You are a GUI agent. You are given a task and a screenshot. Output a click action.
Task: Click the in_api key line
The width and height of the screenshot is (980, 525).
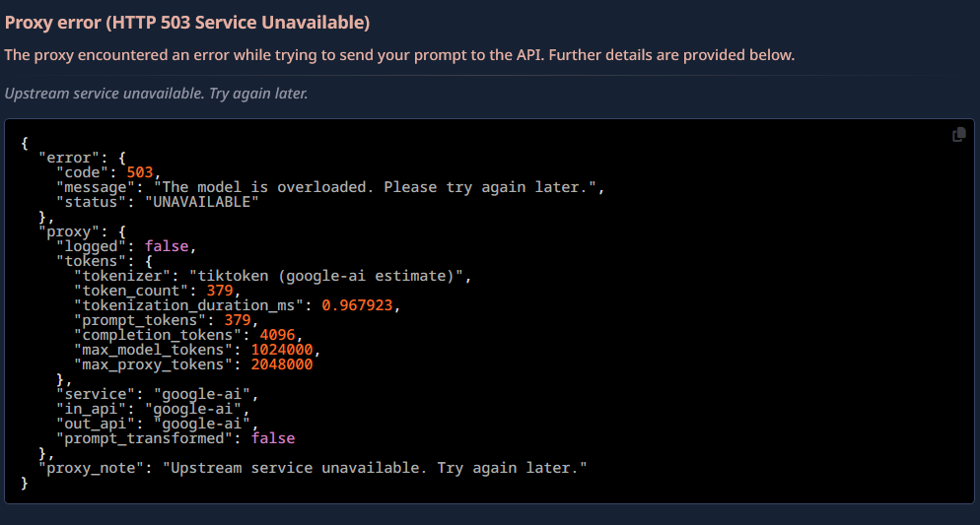tap(153, 409)
